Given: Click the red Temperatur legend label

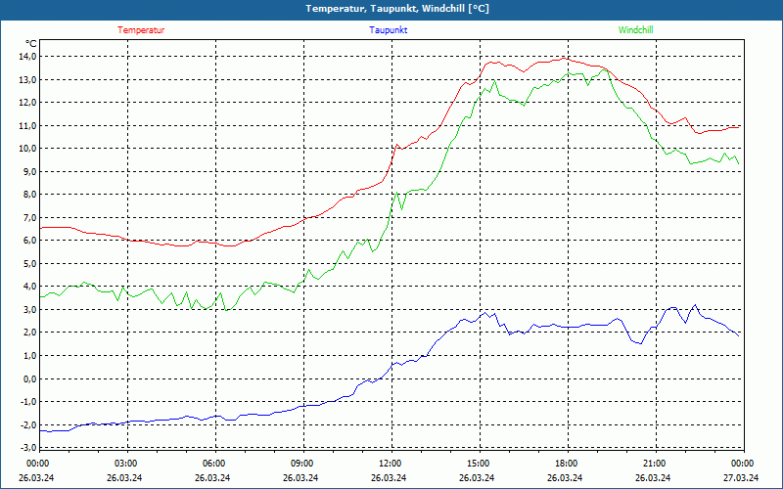Looking at the screenshot, I should coord(141,30).
